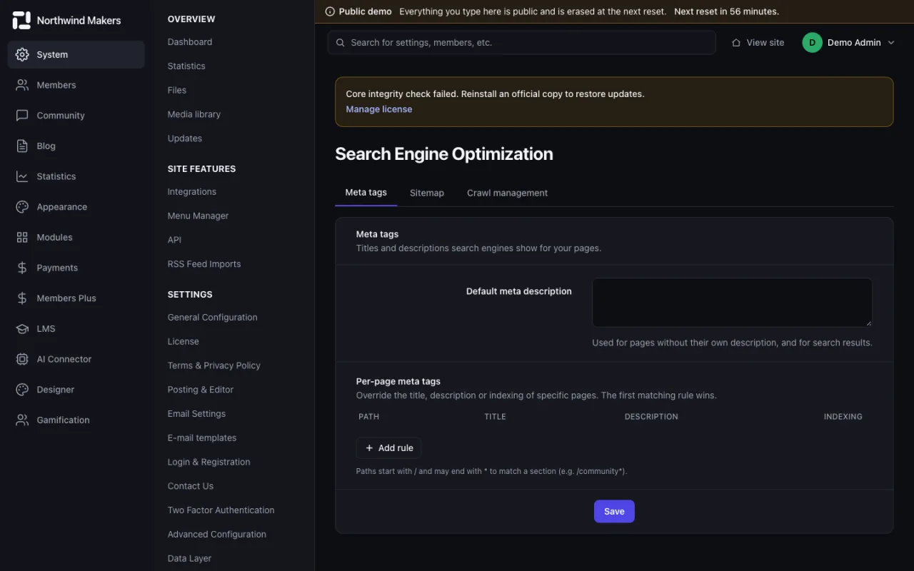
Task: Click the Northwind Makers logo icon
Action: tap(21, 20)
